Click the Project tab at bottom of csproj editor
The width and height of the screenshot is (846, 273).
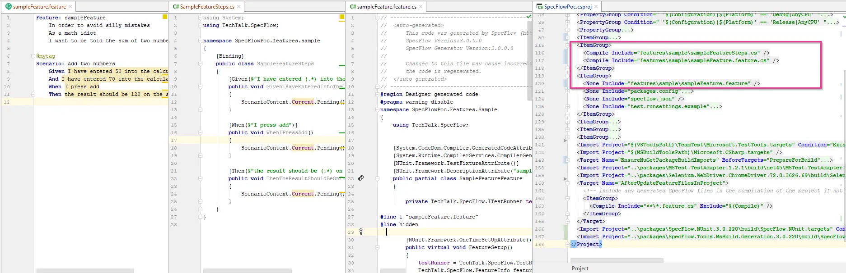pyautogui.click(x=580, y=268)
